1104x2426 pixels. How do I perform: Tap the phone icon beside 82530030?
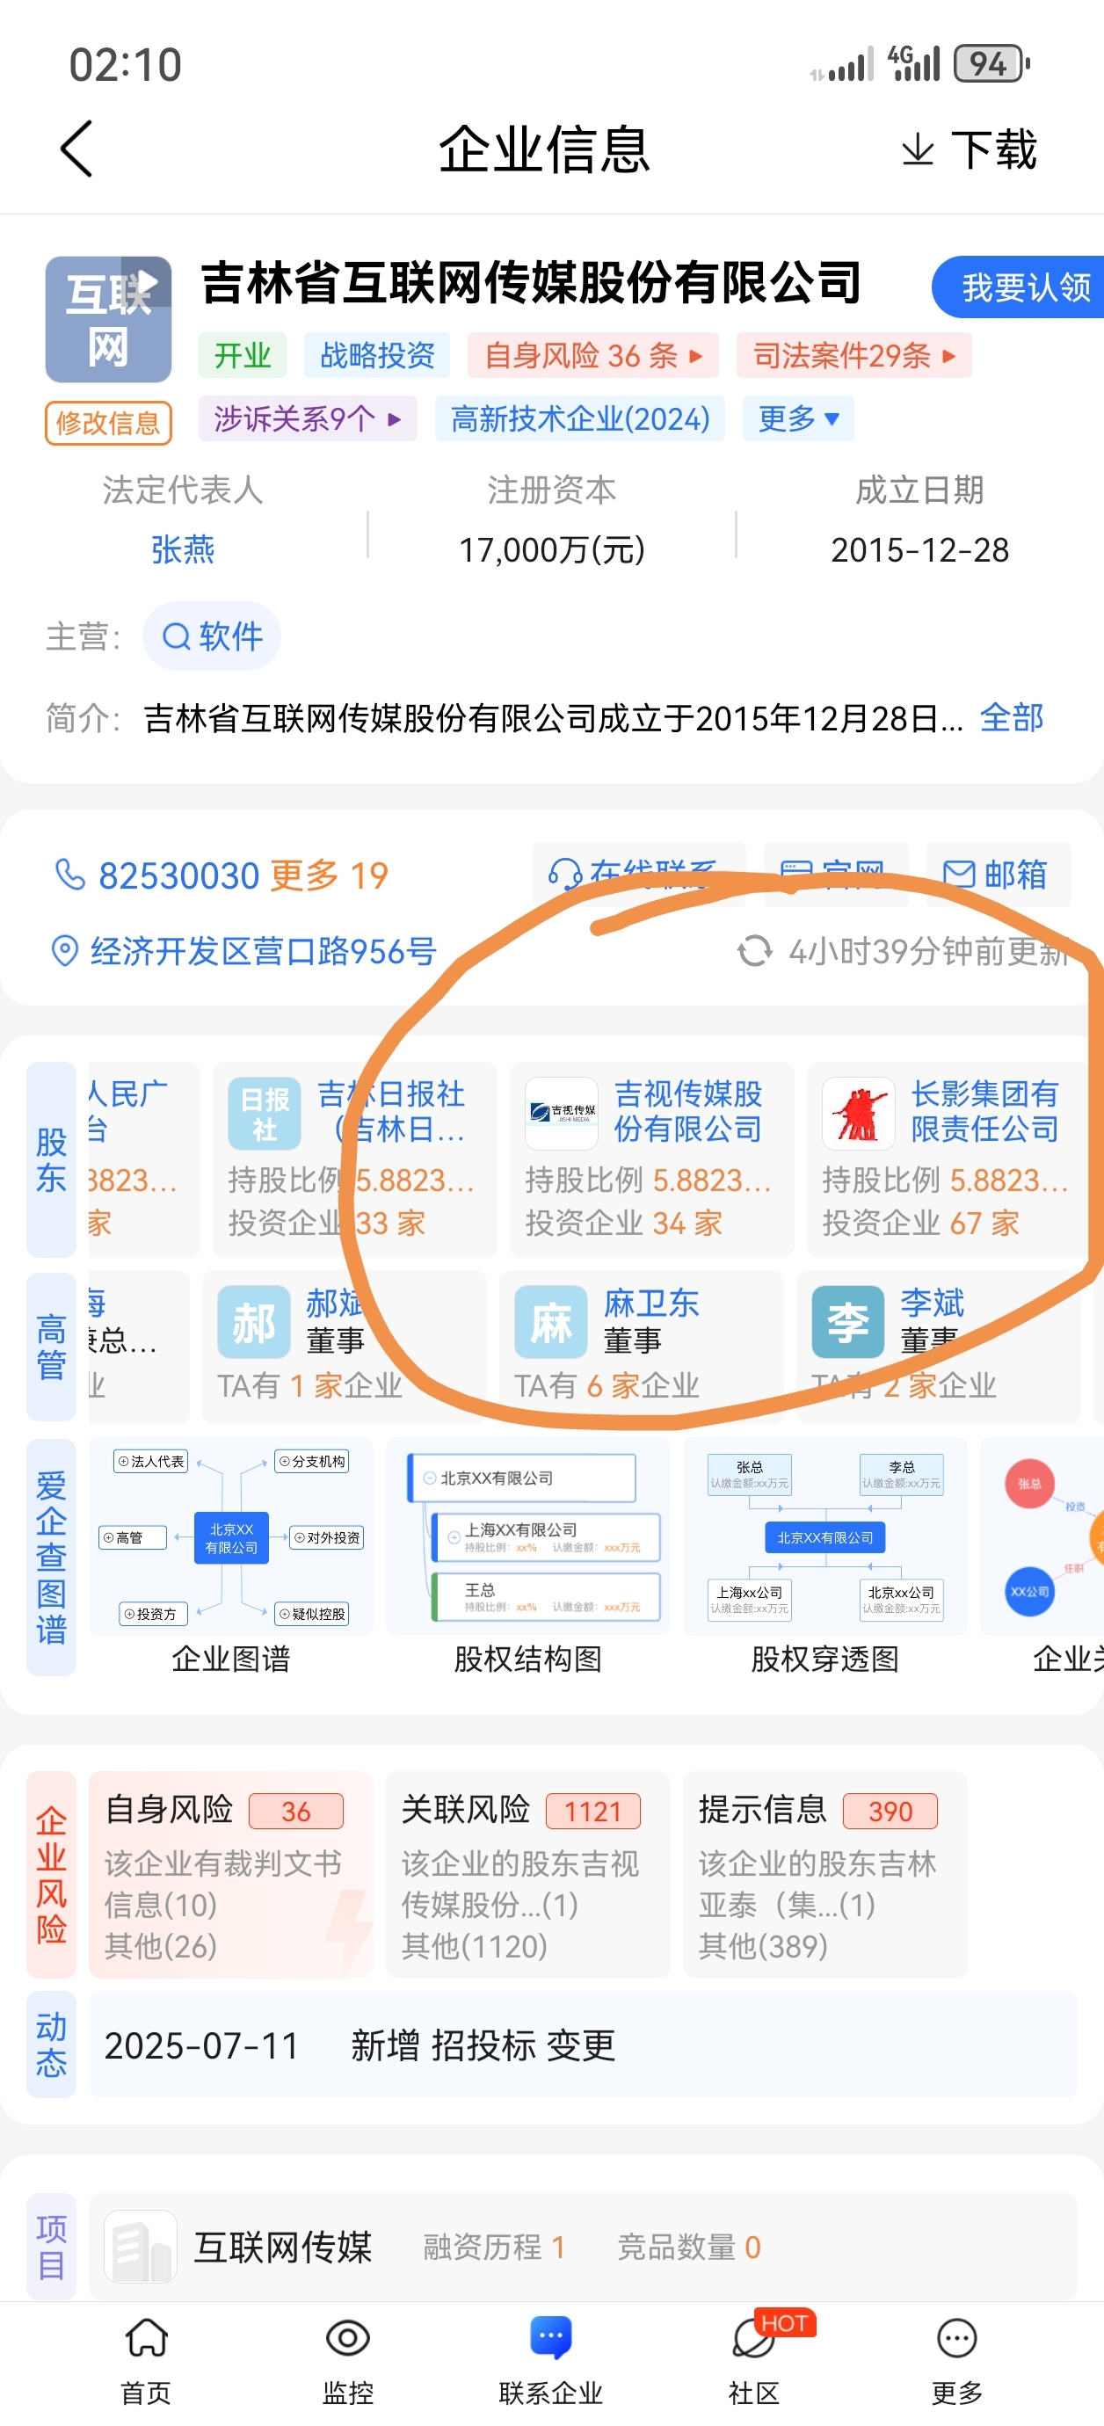pyautogui.click(x=69, y=875)
